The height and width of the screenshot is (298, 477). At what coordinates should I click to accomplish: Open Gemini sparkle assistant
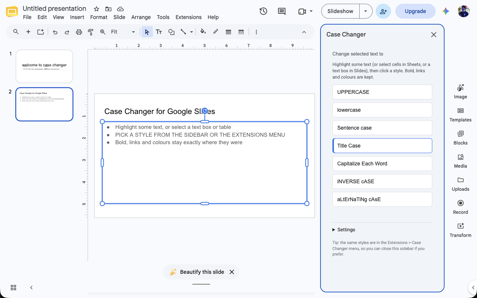[x=446, y=11]
